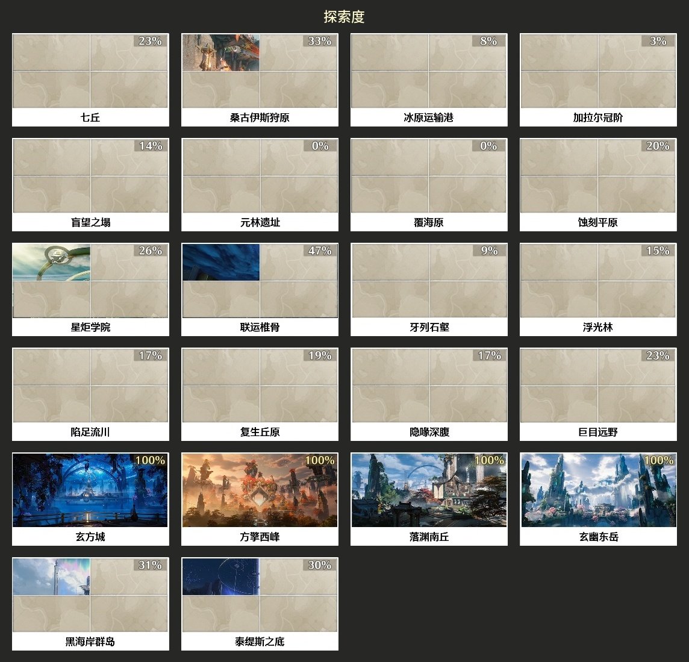Click the 蚀刻平原 name label
The height and width of the screenshot is (662, 689).
pos(598,222)
